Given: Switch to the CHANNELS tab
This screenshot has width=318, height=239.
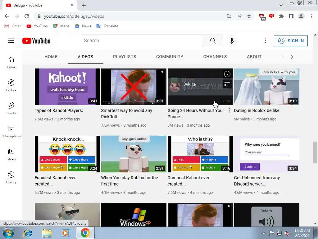Looking at the screenshot, I should click(215, 57).
